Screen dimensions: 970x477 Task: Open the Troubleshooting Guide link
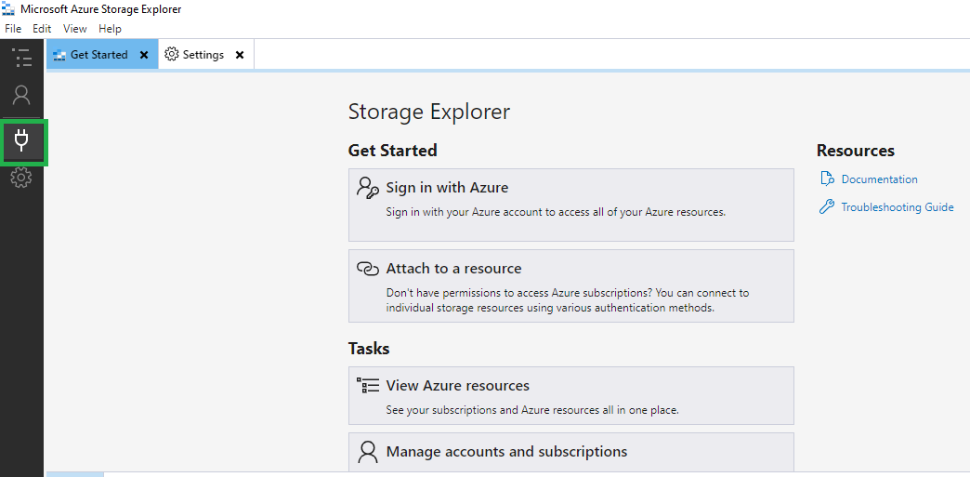pos(897,207)
